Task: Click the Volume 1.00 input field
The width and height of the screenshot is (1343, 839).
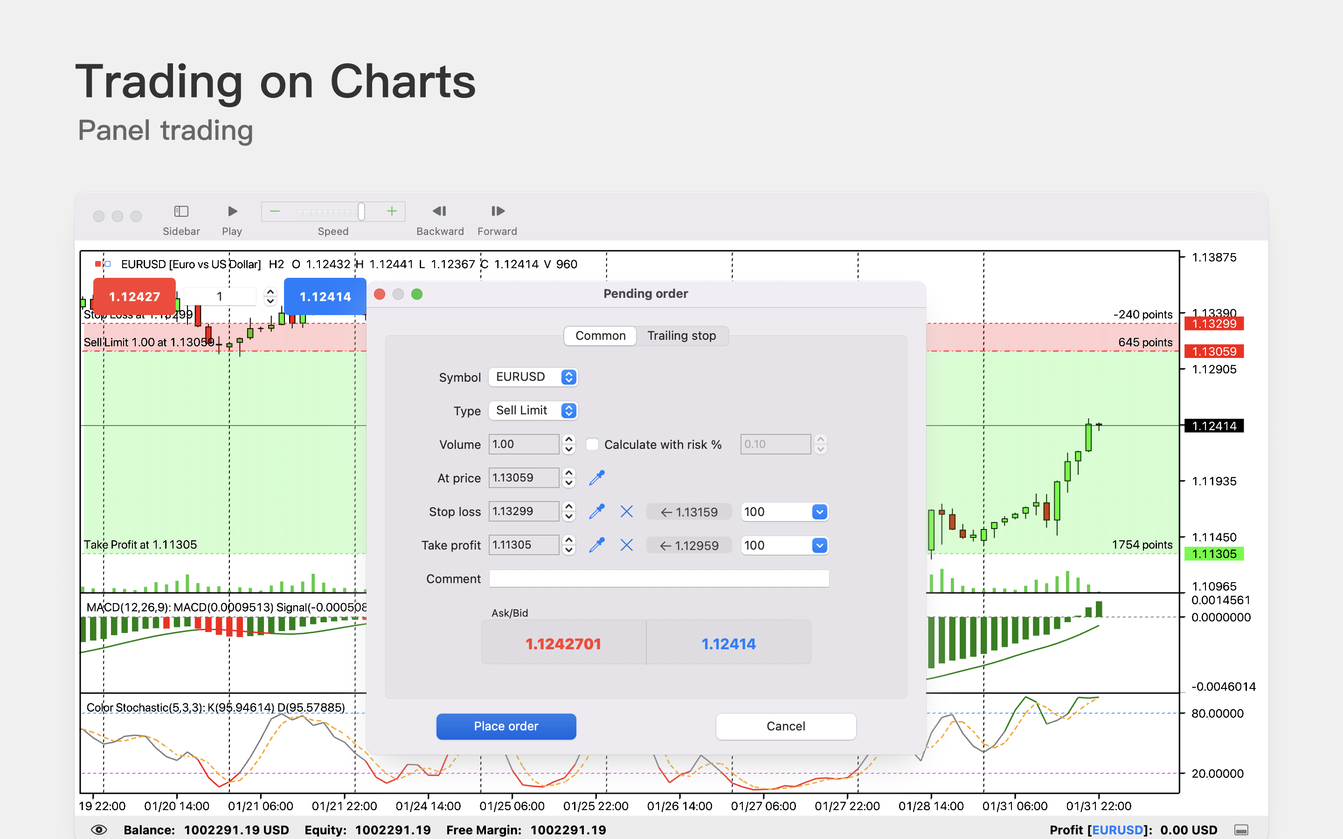Action: pyautogui.click(x=523, y=445)
